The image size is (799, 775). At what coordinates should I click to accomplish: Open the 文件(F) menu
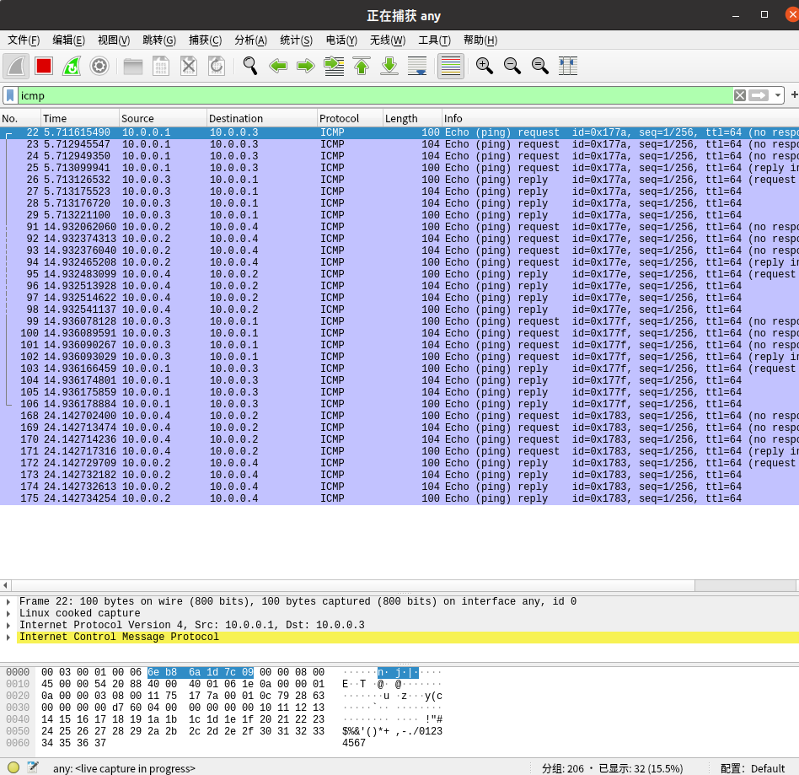click(24, 40)
